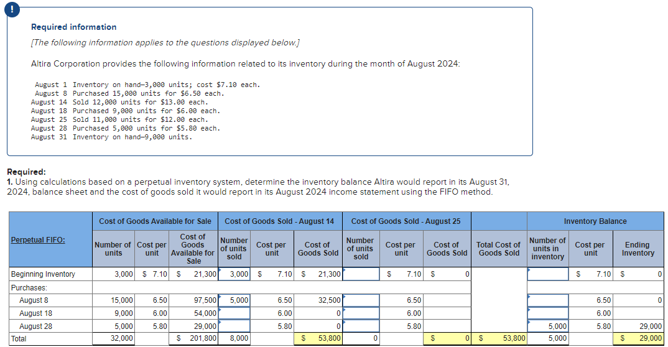Click the 'Beginning Inventory' row label
The image size is (668, 347).
[x=43, y=274]
